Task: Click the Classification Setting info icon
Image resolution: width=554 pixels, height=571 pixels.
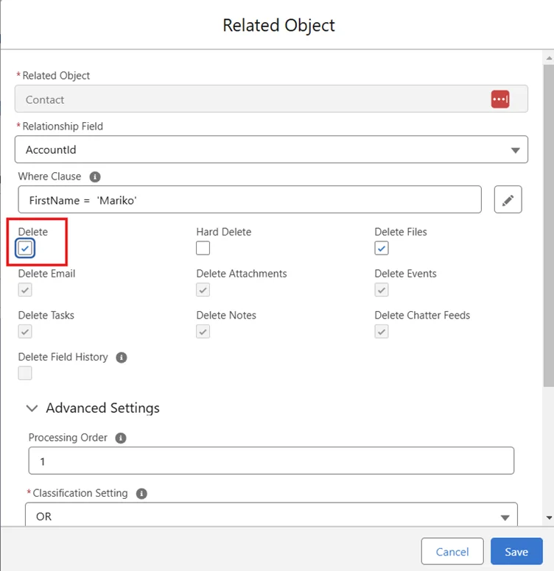Action: click(x=141, y=494)
